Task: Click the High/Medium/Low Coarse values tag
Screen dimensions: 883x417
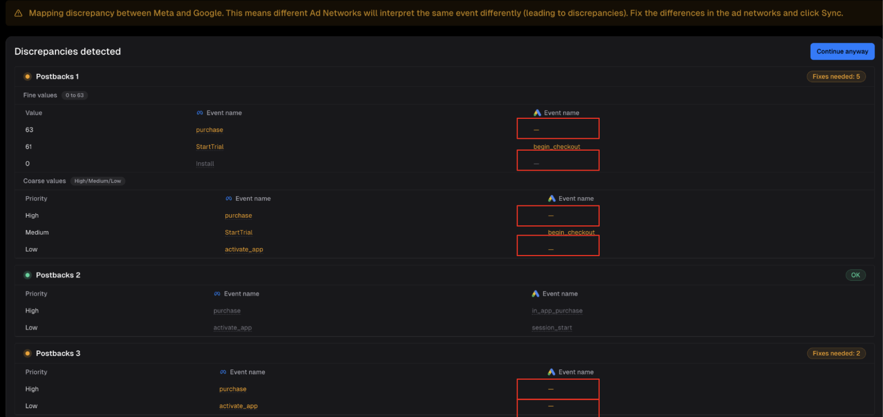Action: tap(98, 181)
